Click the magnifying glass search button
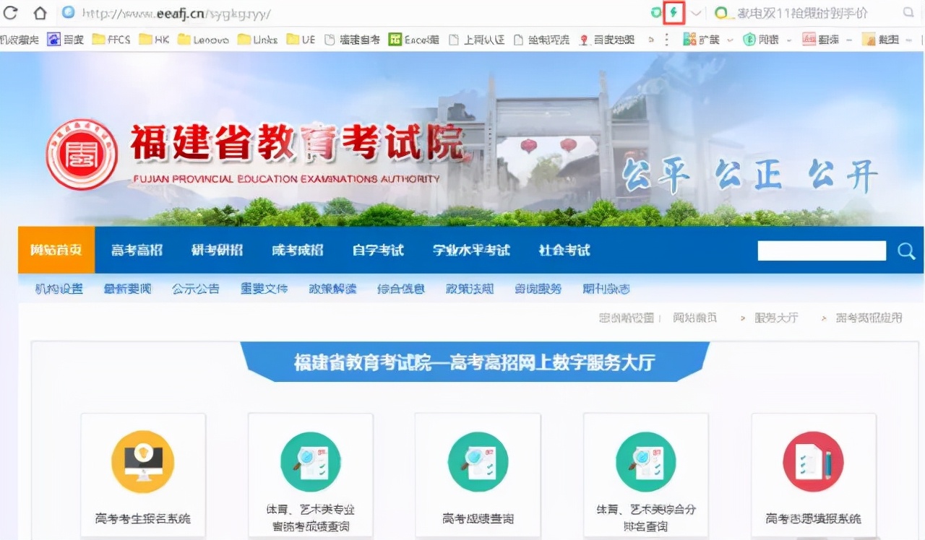The width and height of the screenshot is (925, 540). point(905,251)
